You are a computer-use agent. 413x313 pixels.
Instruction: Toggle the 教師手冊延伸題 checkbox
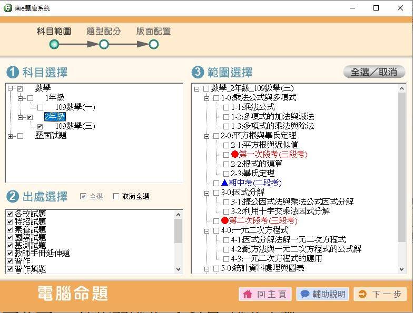pyautogui.click(x=9, y=253)
